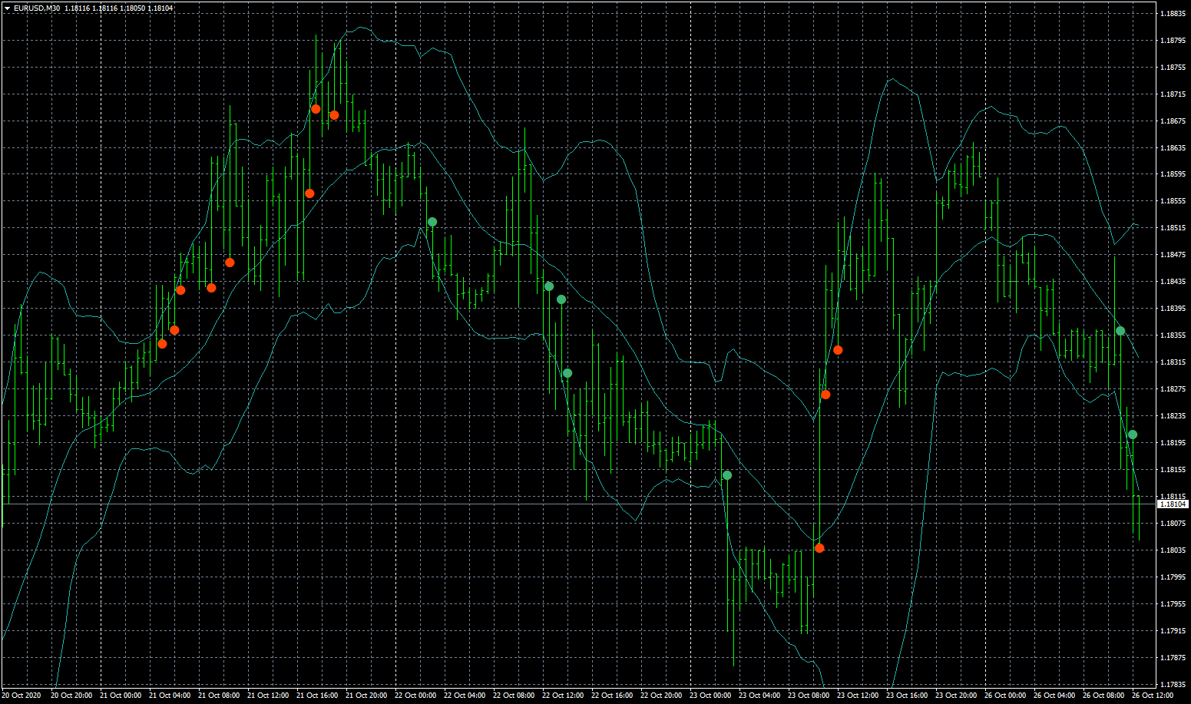This screenshot has width=1191, height=704.
Task: Click time axis label 21 Oct 08:00
Action: (x=219, y=696)
